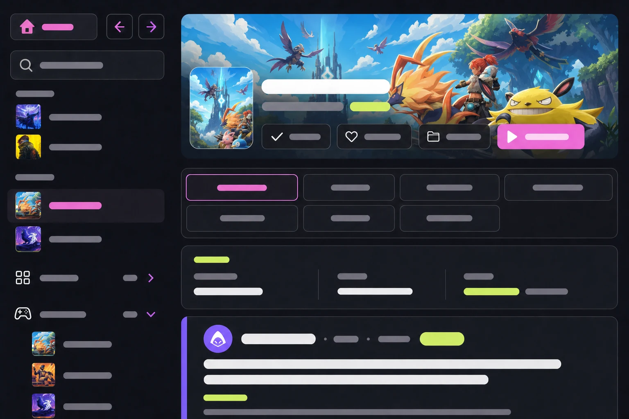The image size is (629, 419).
Task: Go back with the left arrow button
Action: click(120, 27)
